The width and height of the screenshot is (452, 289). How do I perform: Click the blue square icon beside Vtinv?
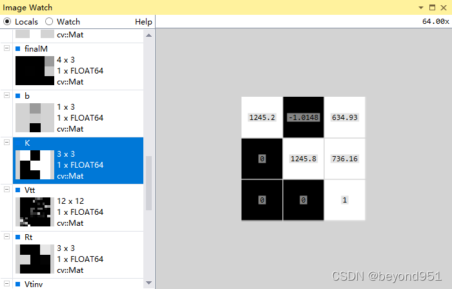[x=18, y=284]
